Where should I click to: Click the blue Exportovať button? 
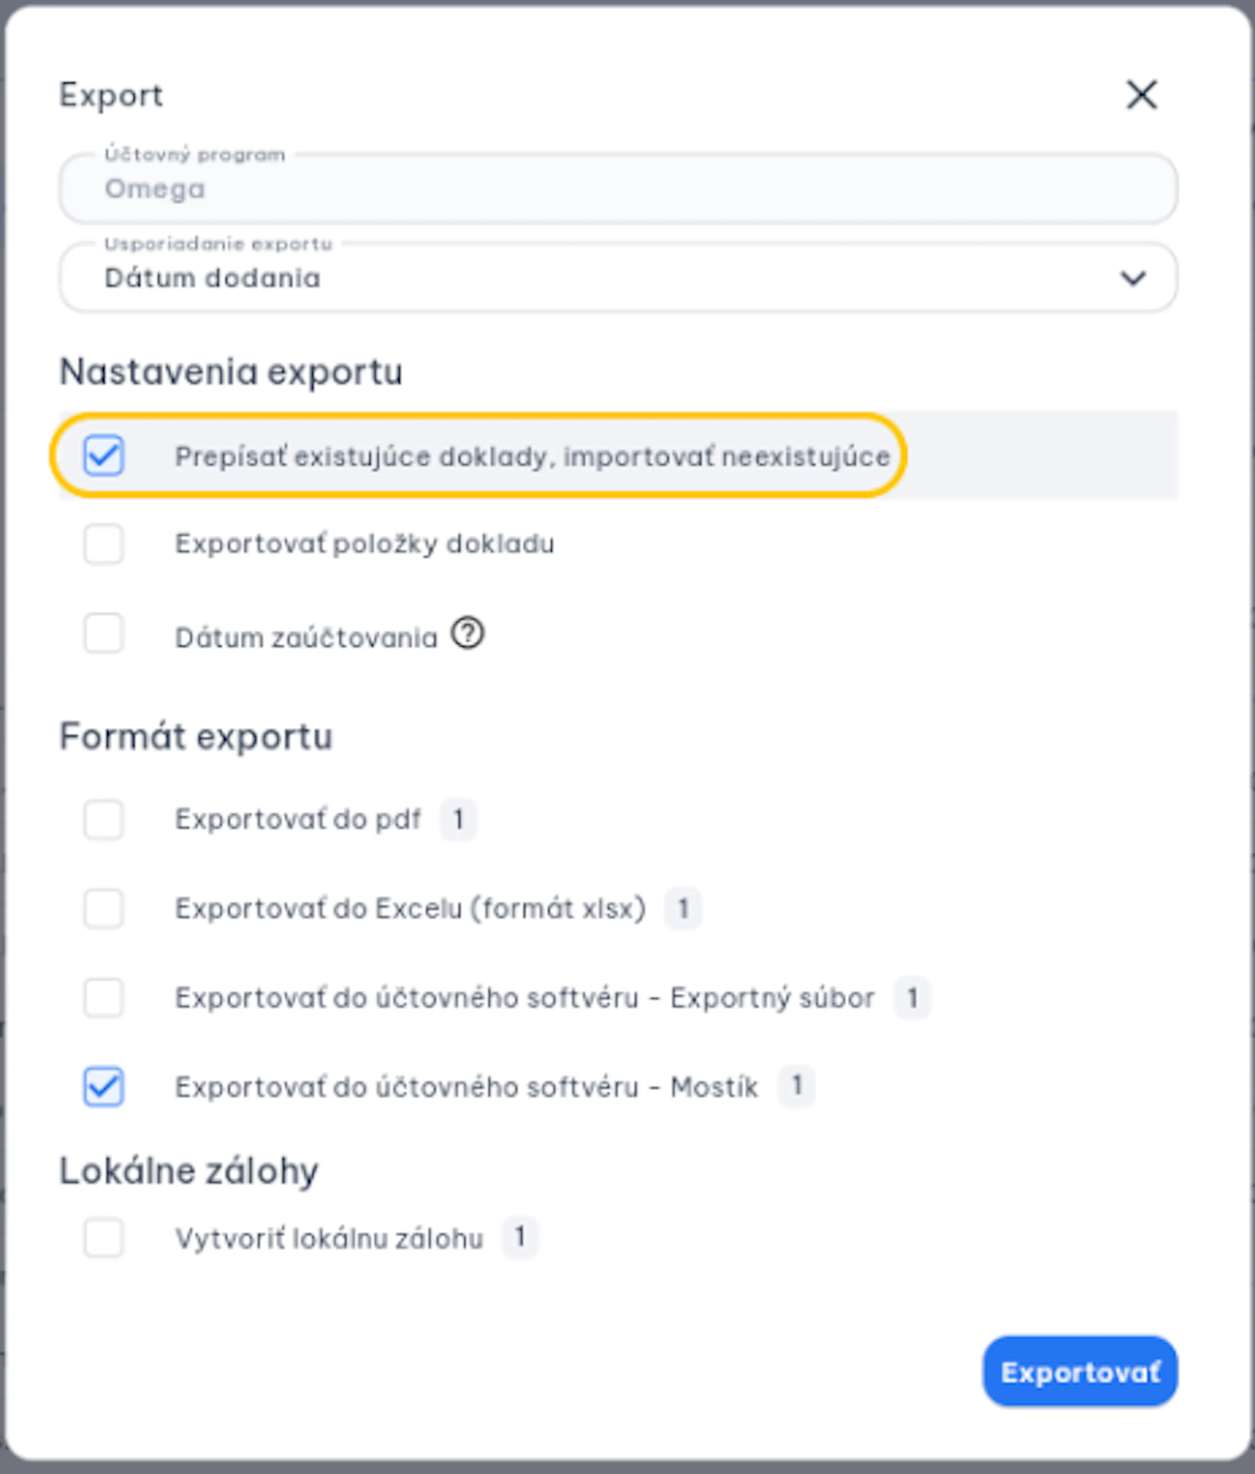coord(1080,1372)
